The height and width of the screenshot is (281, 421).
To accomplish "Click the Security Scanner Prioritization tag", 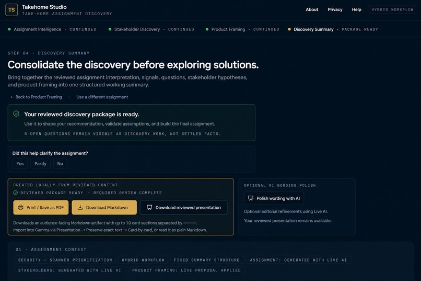I will pos(65,260).
